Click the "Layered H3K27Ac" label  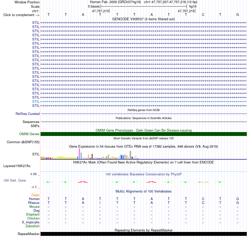[x=17, y=166]
